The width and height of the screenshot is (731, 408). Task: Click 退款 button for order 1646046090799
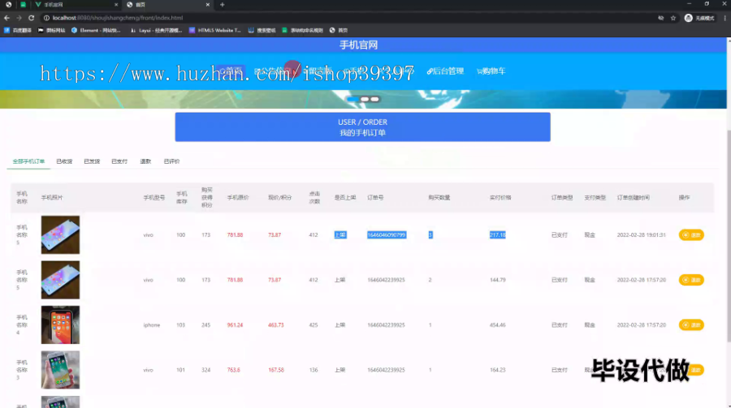(691, 234)
